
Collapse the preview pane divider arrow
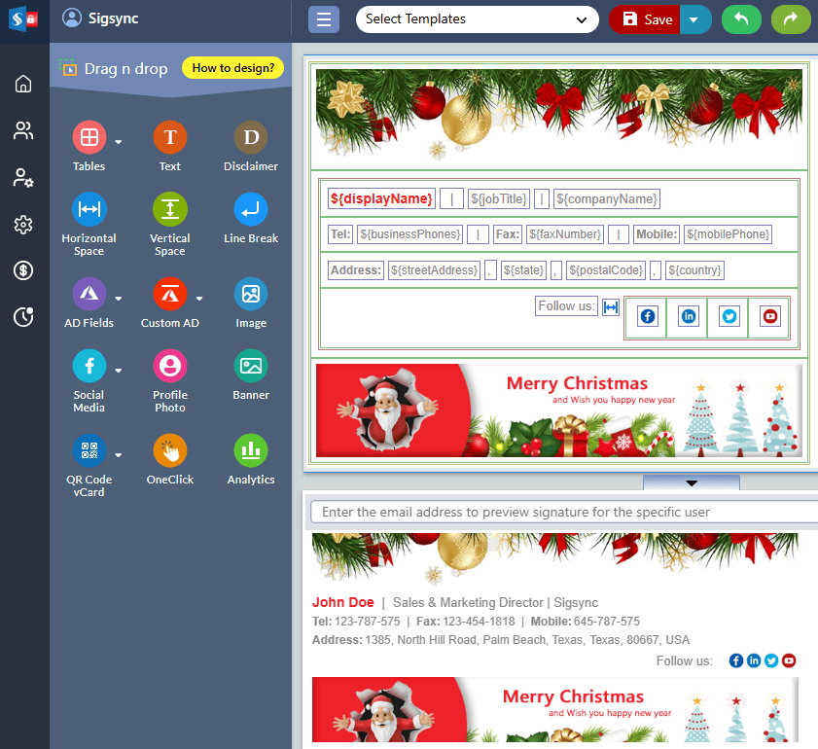tap(692, 482)
